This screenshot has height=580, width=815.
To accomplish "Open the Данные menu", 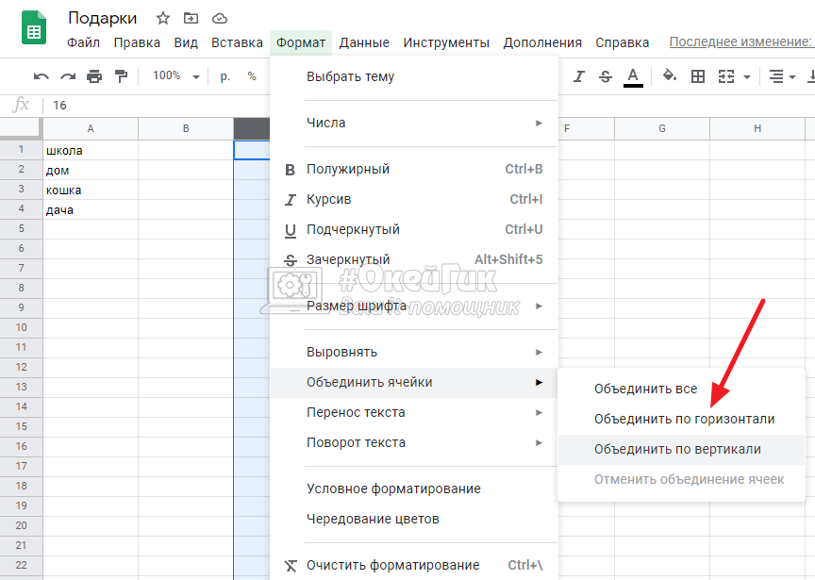I will pos(364,42).
